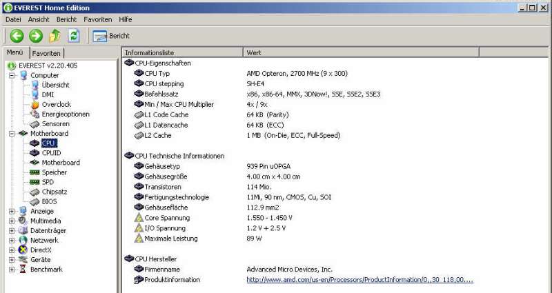The image size is (552, 293).
Task: Select the L2 Cache row
Action: point(237,135)
